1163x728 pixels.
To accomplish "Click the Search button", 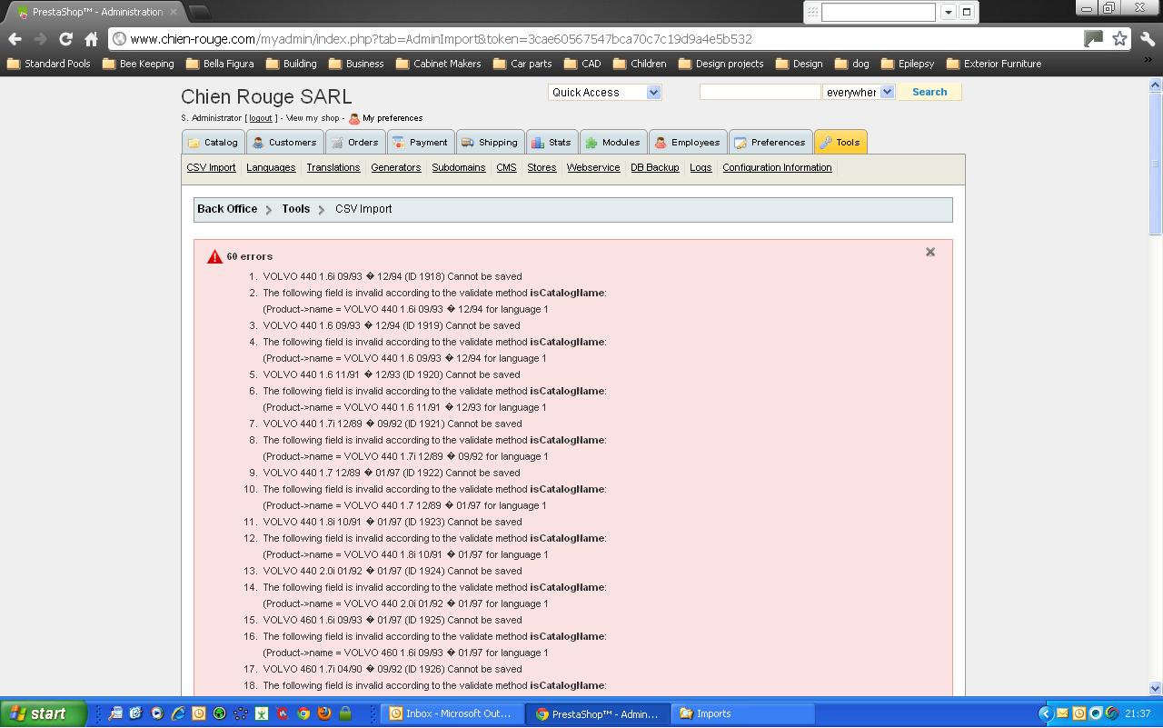I will pyautogui.click(x=929, y=93).
